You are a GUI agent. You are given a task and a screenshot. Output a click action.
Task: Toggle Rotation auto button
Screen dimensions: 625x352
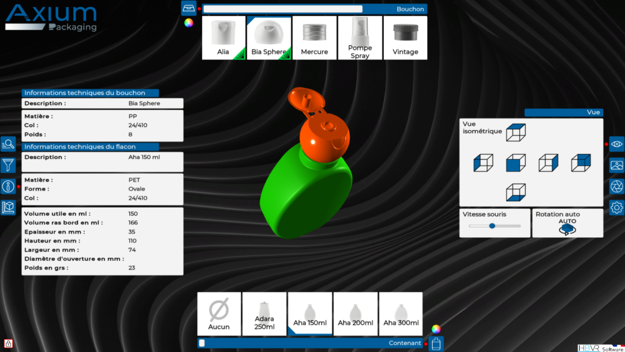567,229
